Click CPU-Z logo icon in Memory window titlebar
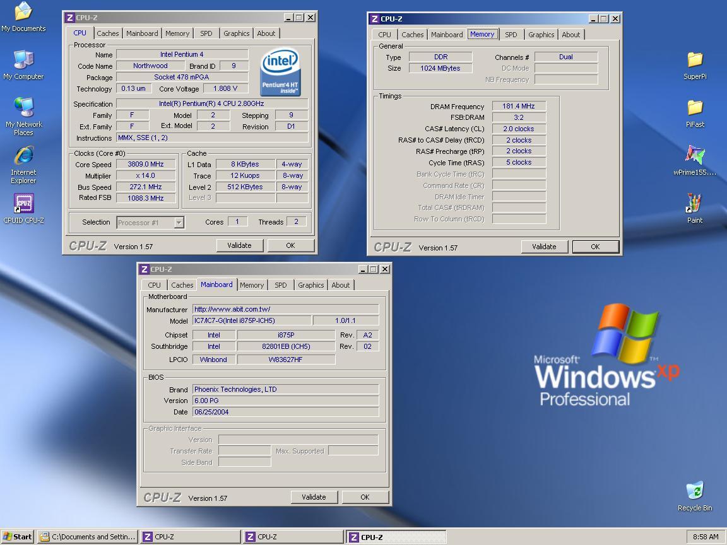Image resolution: width=727 pixels, height=545 pixels. 375,19
